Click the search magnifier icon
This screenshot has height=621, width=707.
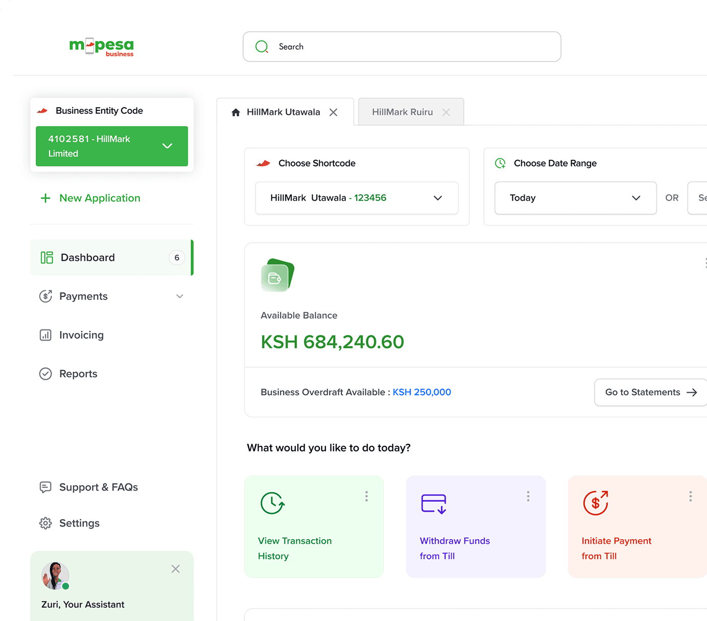[x=262, y=46]
